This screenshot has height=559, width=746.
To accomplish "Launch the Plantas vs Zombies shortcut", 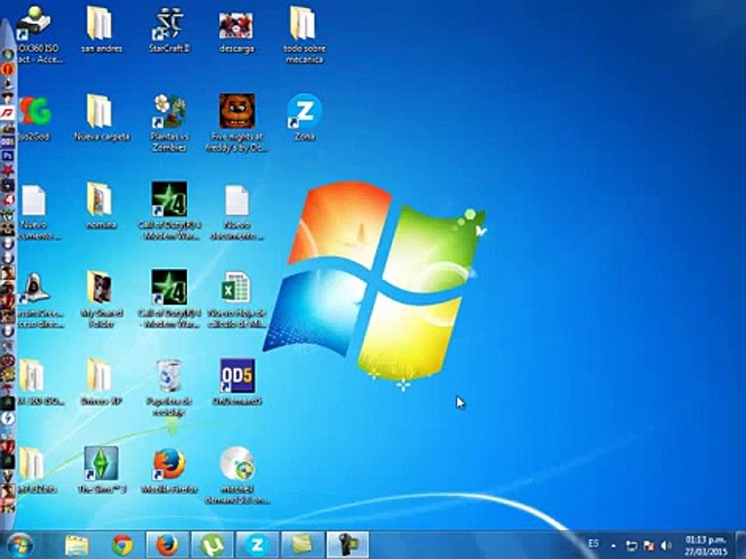I will [169, 123].
